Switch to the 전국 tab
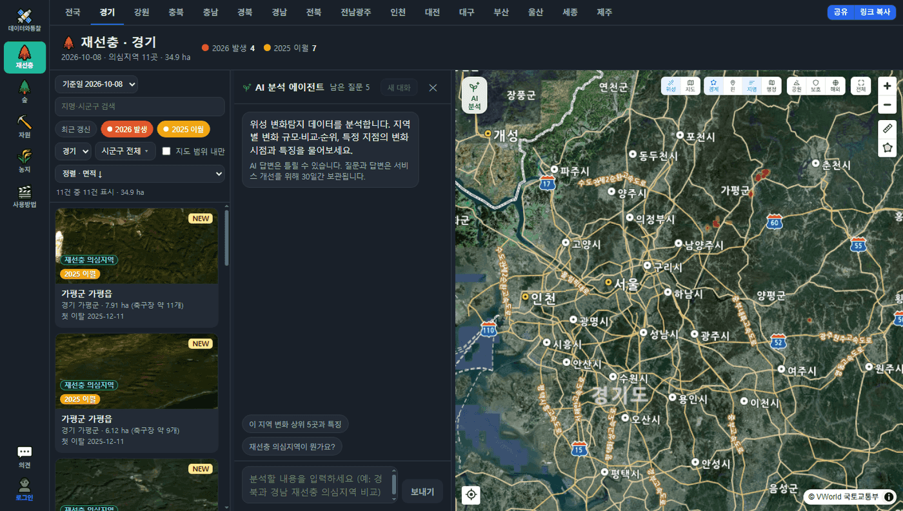903x511 pixels. tap(73, 12)
